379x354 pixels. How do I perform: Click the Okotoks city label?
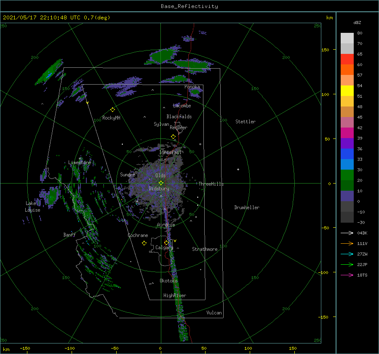169,280
